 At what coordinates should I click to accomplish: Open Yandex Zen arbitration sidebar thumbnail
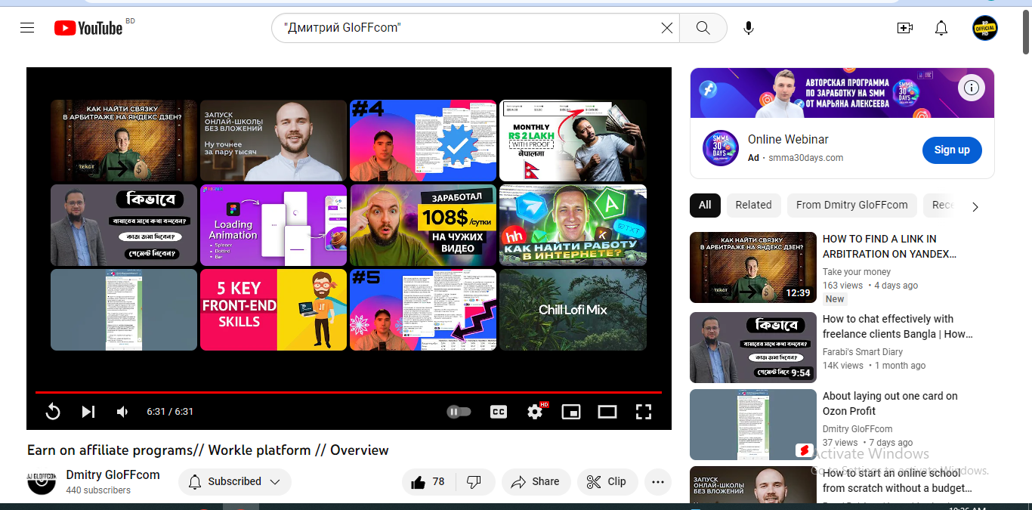[x=753, y=267]
